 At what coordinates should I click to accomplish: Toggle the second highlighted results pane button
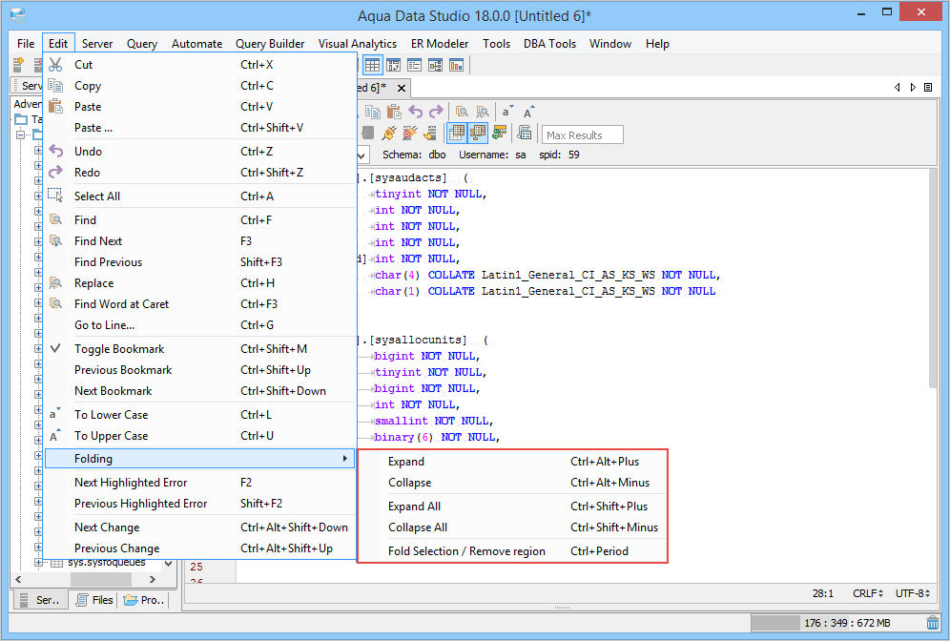(x=478, y=134)
